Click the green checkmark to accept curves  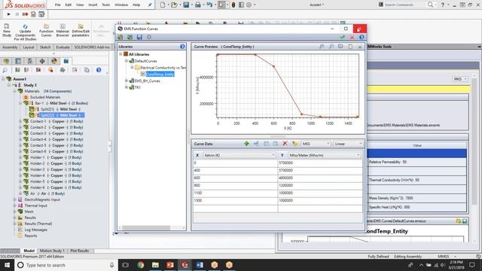[x=343, y=37]
